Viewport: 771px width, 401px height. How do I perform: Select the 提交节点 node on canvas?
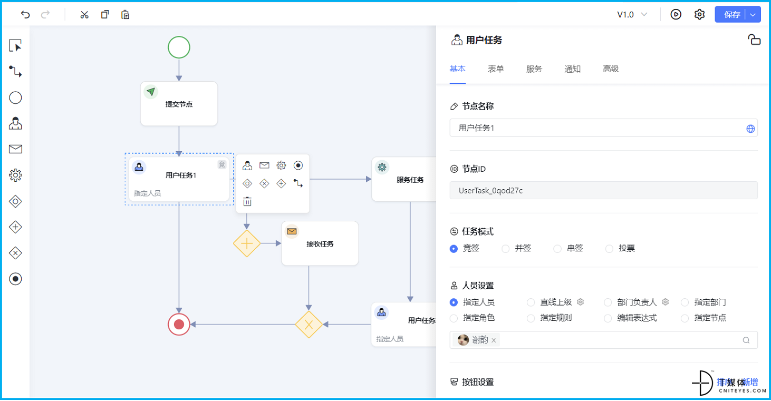[179, 103]
